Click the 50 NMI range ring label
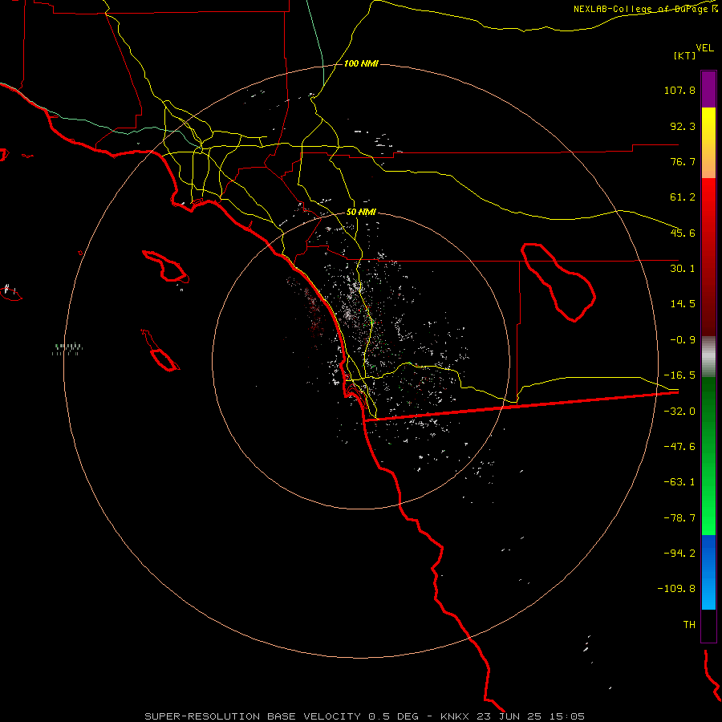The height and width of the screenshot is (722, 722). tap(361, 213)
